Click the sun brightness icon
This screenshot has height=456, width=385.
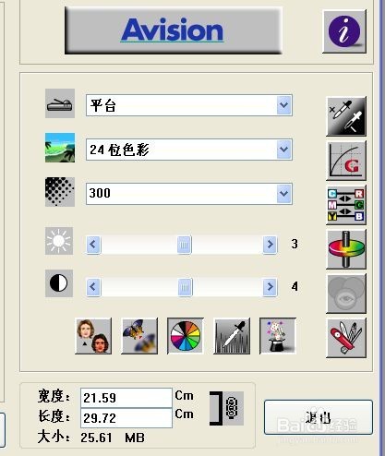click(x=59, y=241)
